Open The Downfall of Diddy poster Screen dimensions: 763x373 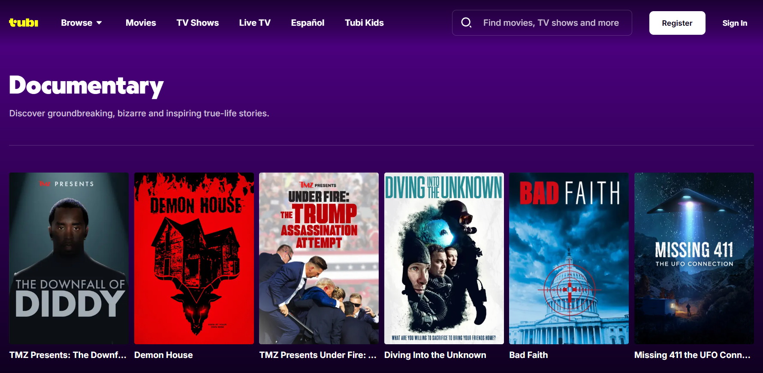pos(69,258)
